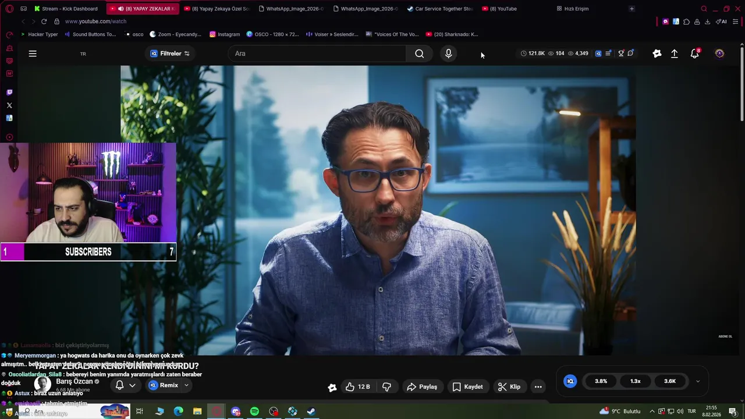Click the Klip clip button
Viewport: 745px width, 419px height.
[x=509, y=386]
